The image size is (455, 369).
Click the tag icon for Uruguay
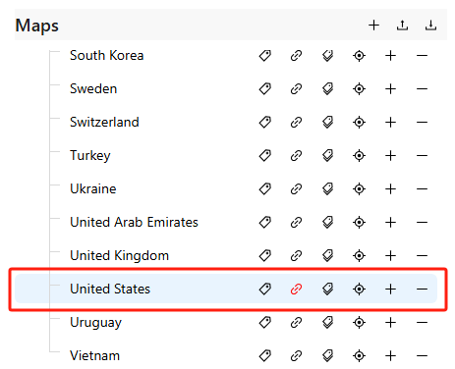(x=265, y=323)
